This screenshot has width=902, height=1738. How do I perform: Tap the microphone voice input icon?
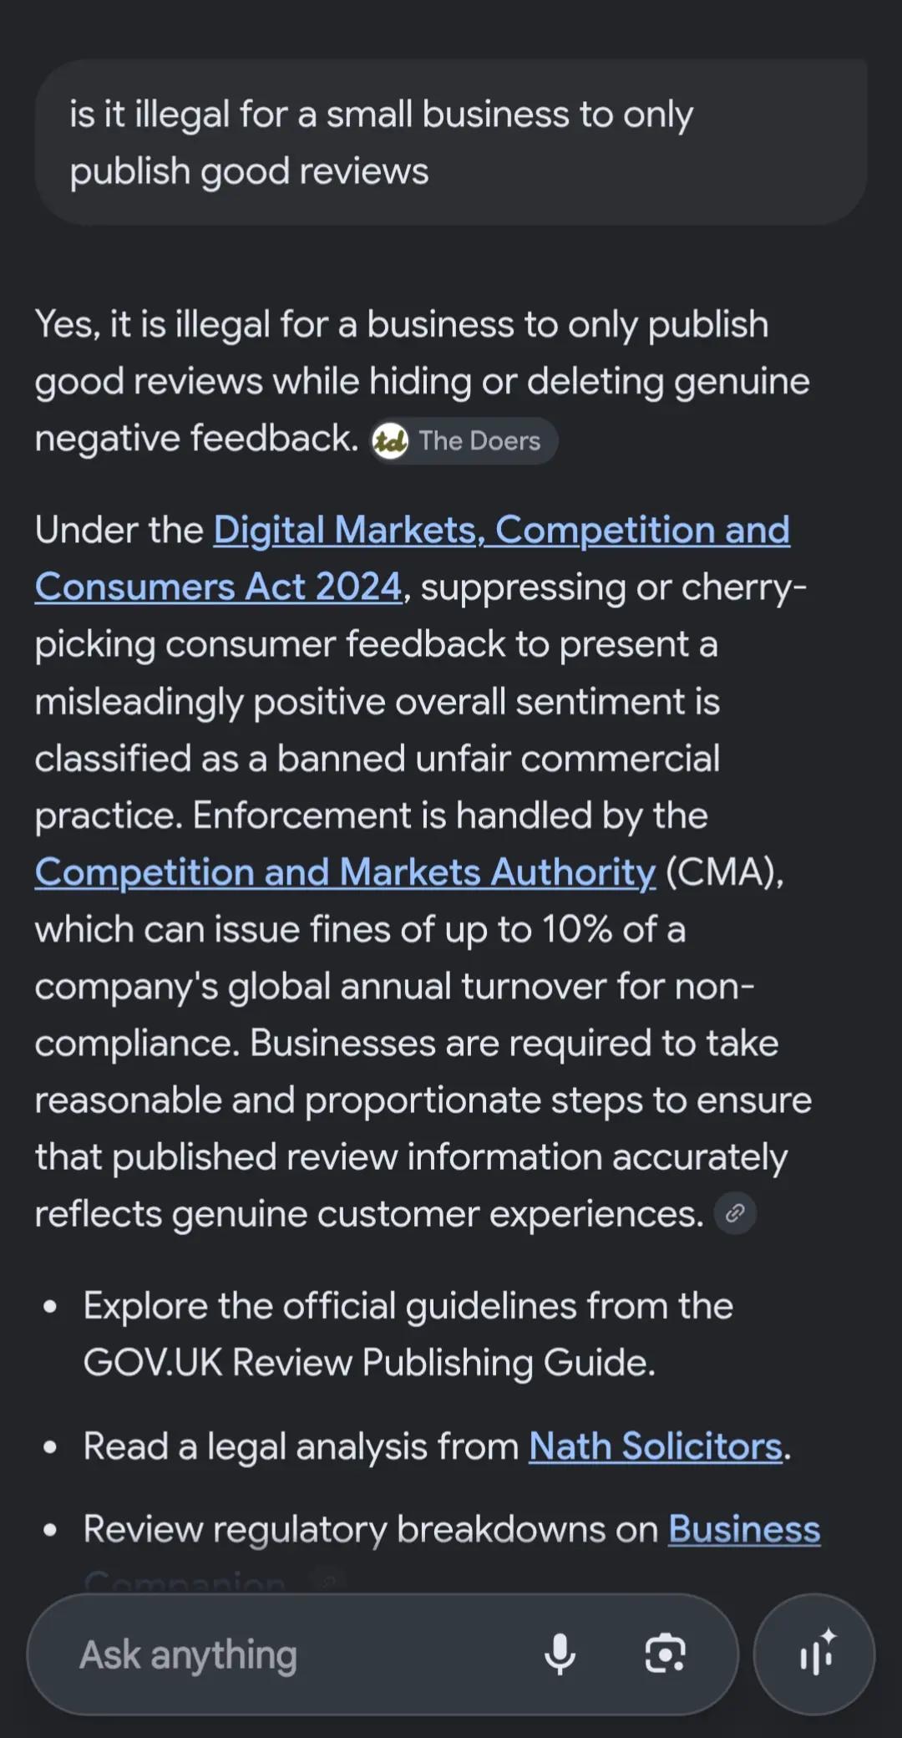coord(560,1654)
